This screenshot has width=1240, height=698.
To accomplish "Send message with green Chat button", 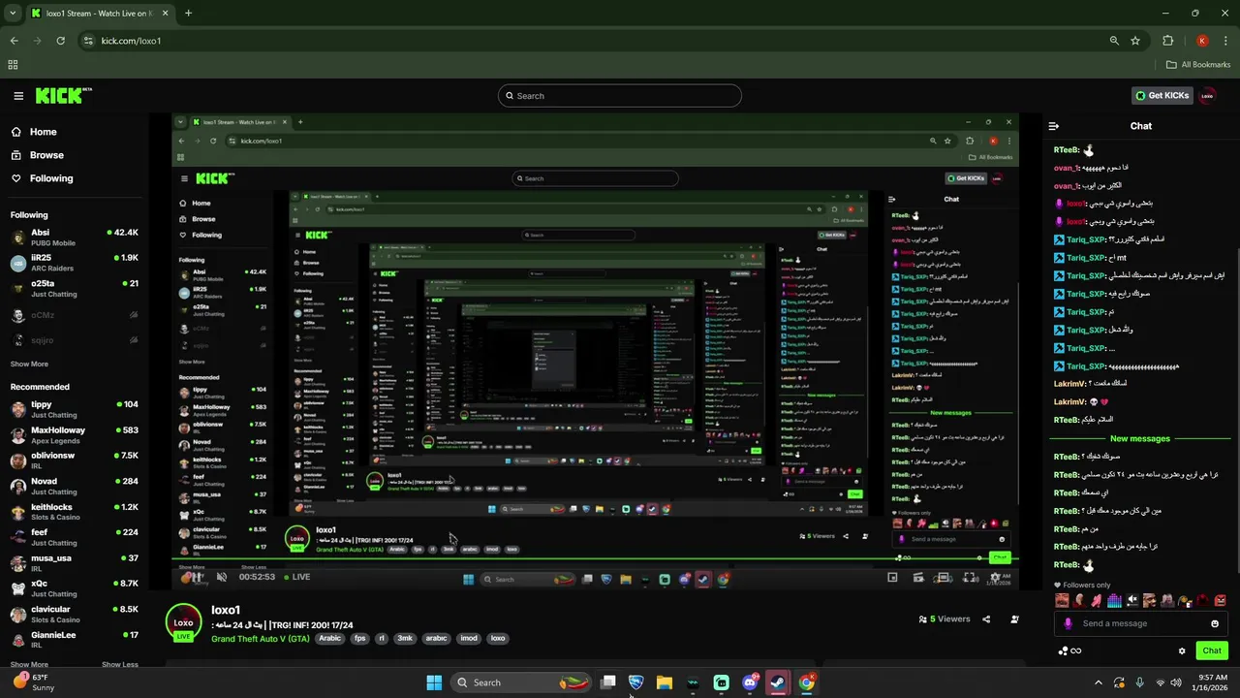I will 1212,650.
